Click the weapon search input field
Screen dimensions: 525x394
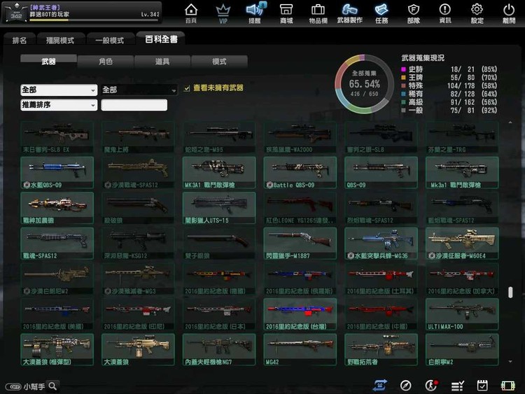pyautogui.click(x=134, y=105)
